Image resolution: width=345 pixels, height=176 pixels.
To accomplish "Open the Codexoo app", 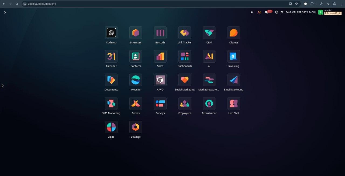I will [x=111, y=33].
